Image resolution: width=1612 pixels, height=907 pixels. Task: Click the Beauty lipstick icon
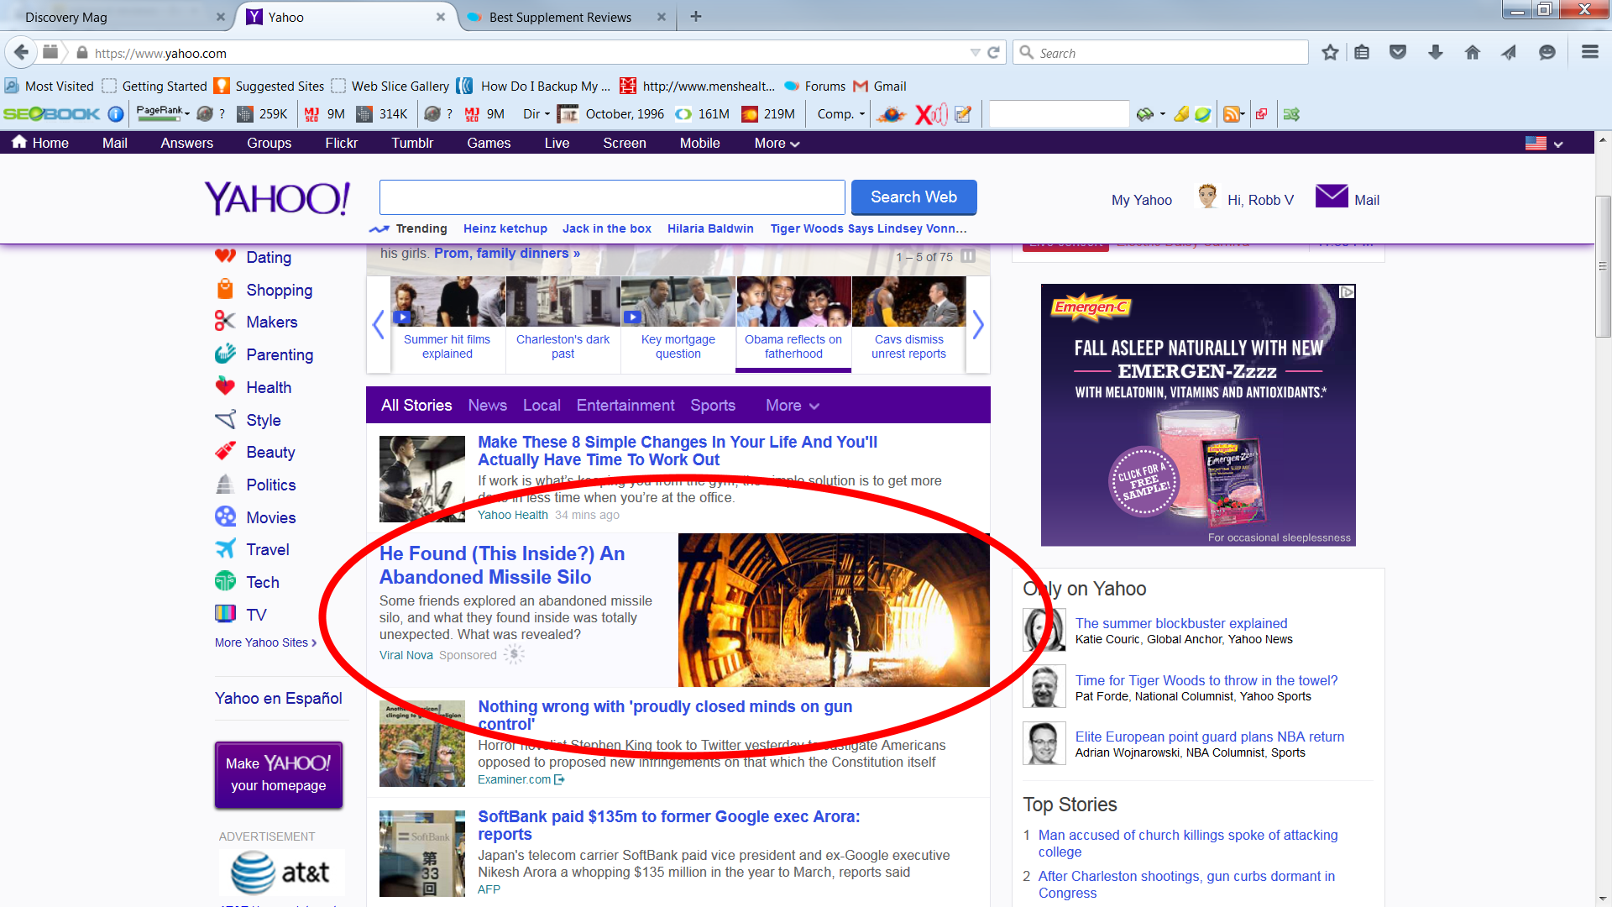[225, 451]
